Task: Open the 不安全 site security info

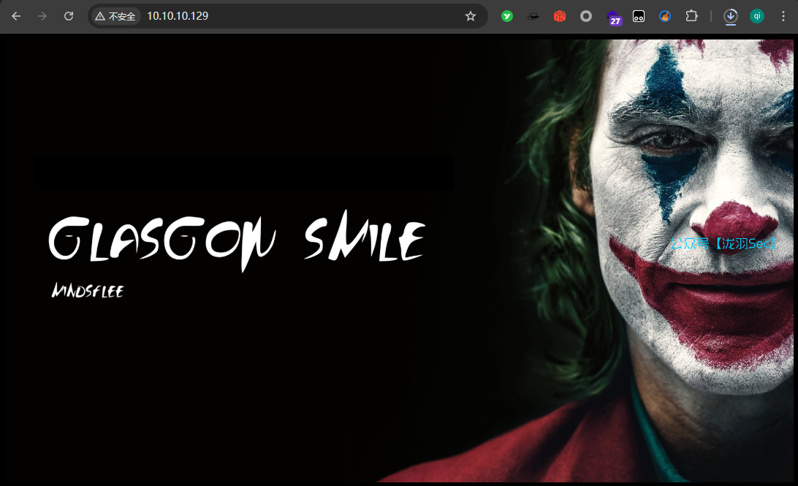Action: [x=115, y=16]
